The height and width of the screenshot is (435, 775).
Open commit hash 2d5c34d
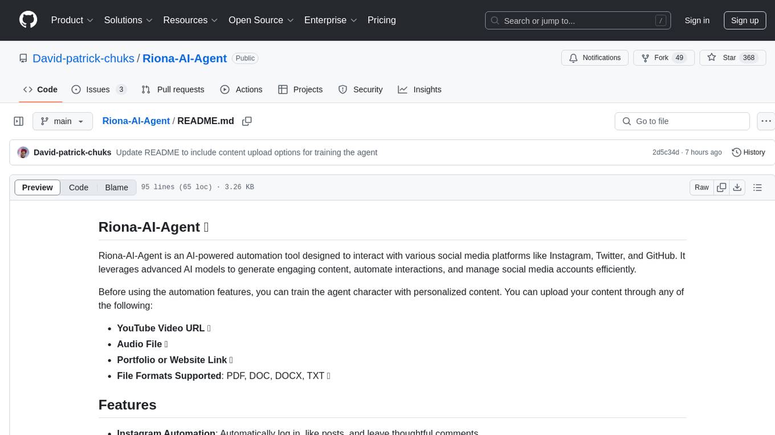pos(666,153)
